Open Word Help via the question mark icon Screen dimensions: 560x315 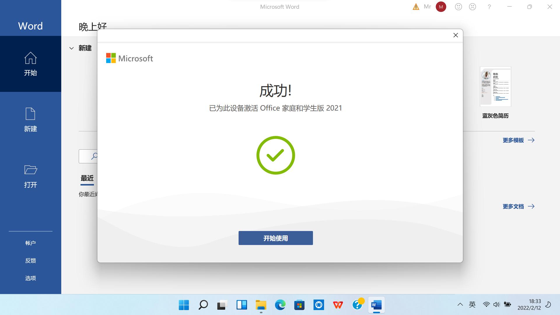489,6
